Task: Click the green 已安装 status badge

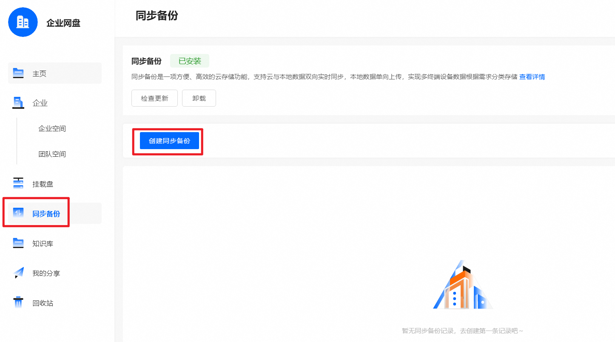Action: click(x=190, y=61)
